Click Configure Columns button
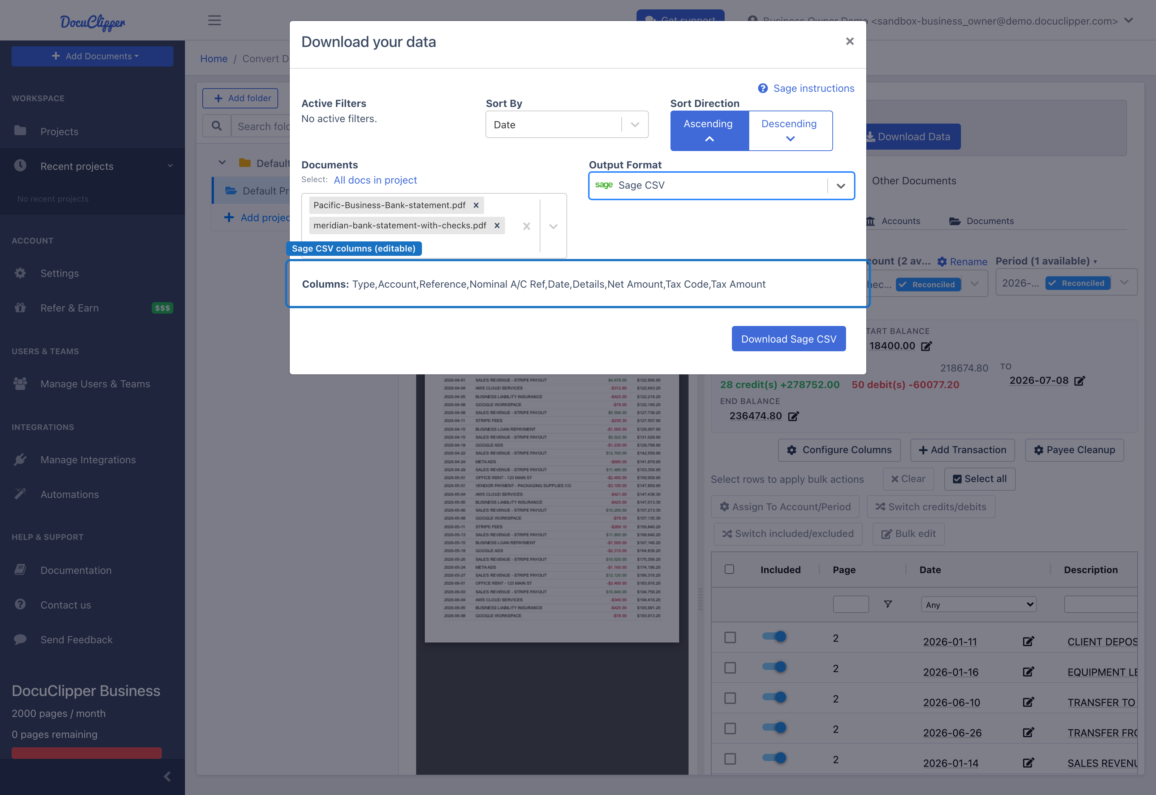 [839, 450]
